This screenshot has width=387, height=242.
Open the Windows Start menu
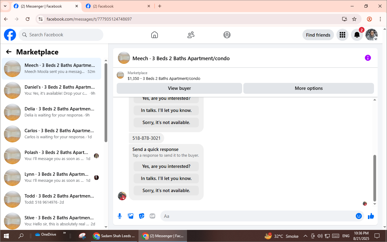[6, 236]
